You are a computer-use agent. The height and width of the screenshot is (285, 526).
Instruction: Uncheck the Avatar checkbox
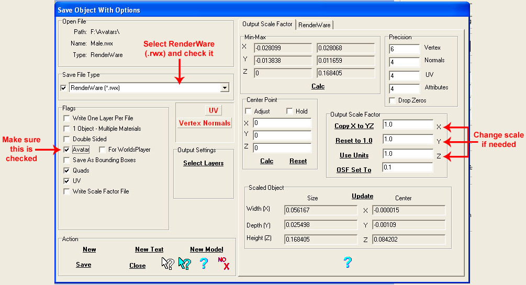(66, 150)
